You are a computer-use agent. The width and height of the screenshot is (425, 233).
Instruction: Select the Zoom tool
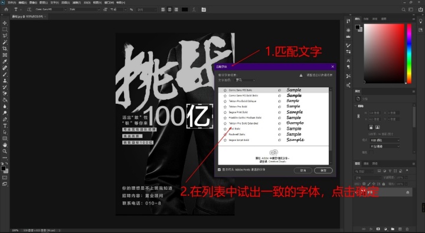click(x=5, y=152)
